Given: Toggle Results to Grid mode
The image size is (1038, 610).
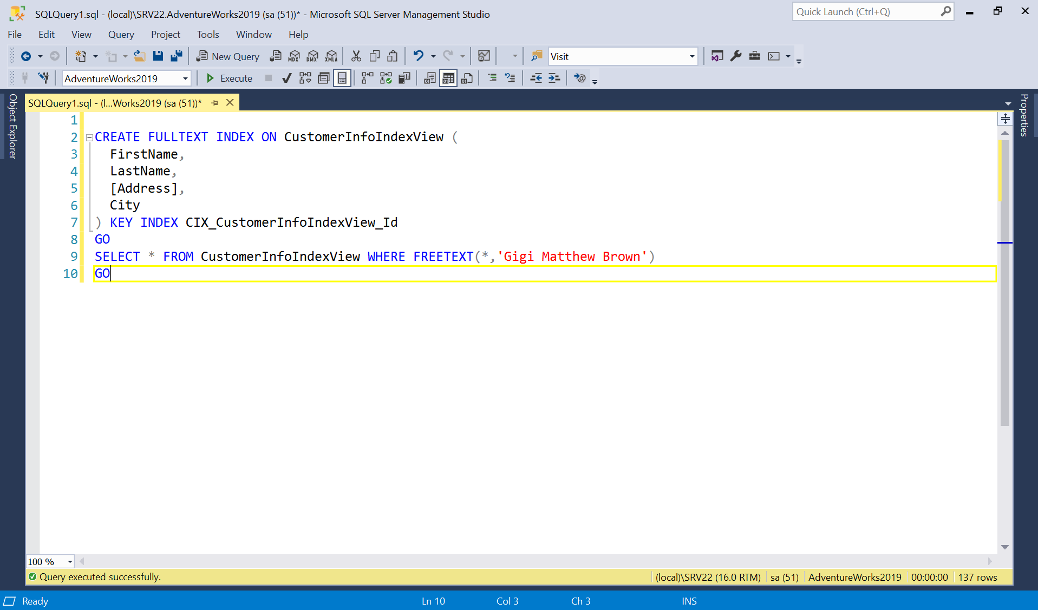Looking at the screenshot, I should click(x=448, y=78).
